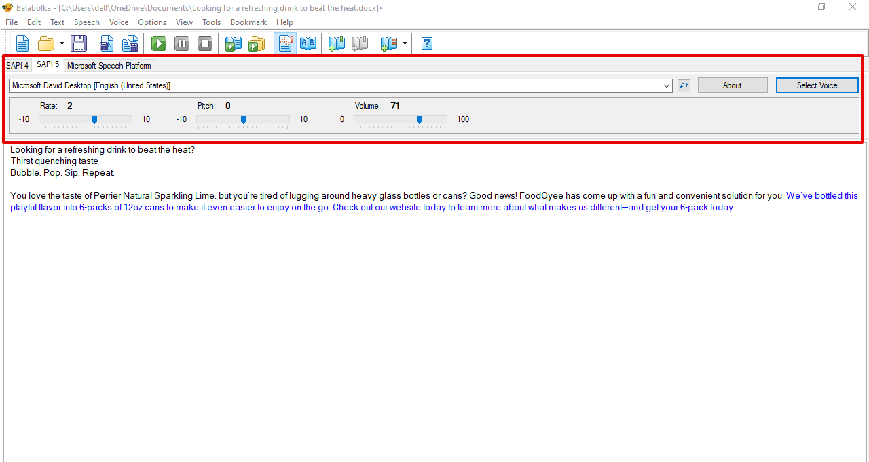869x462 pixels.
Task: Open the Help menu
Action: coord(285,22)
